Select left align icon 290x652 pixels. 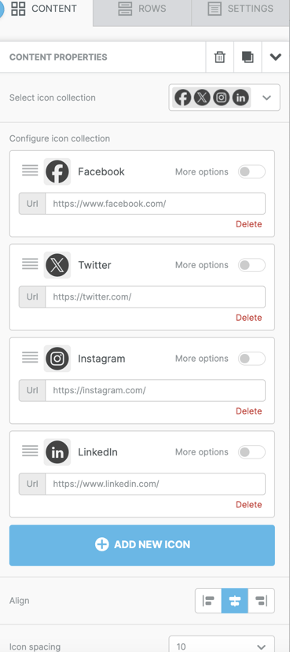(208, 601)
